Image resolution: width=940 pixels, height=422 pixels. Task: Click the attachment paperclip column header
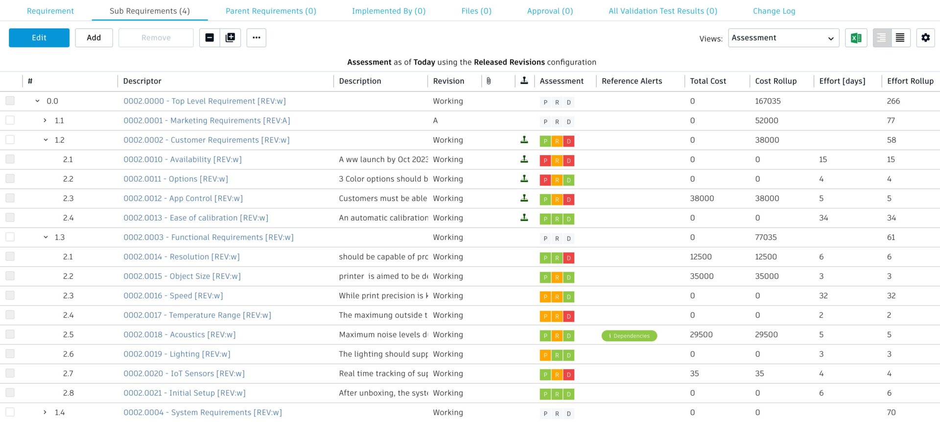[489, 81]
